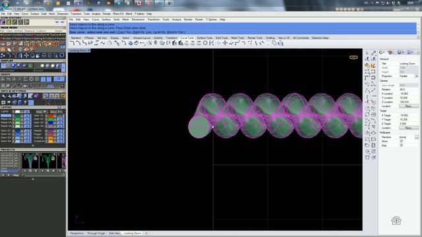Open the T-Splines menu

[211, 20]
